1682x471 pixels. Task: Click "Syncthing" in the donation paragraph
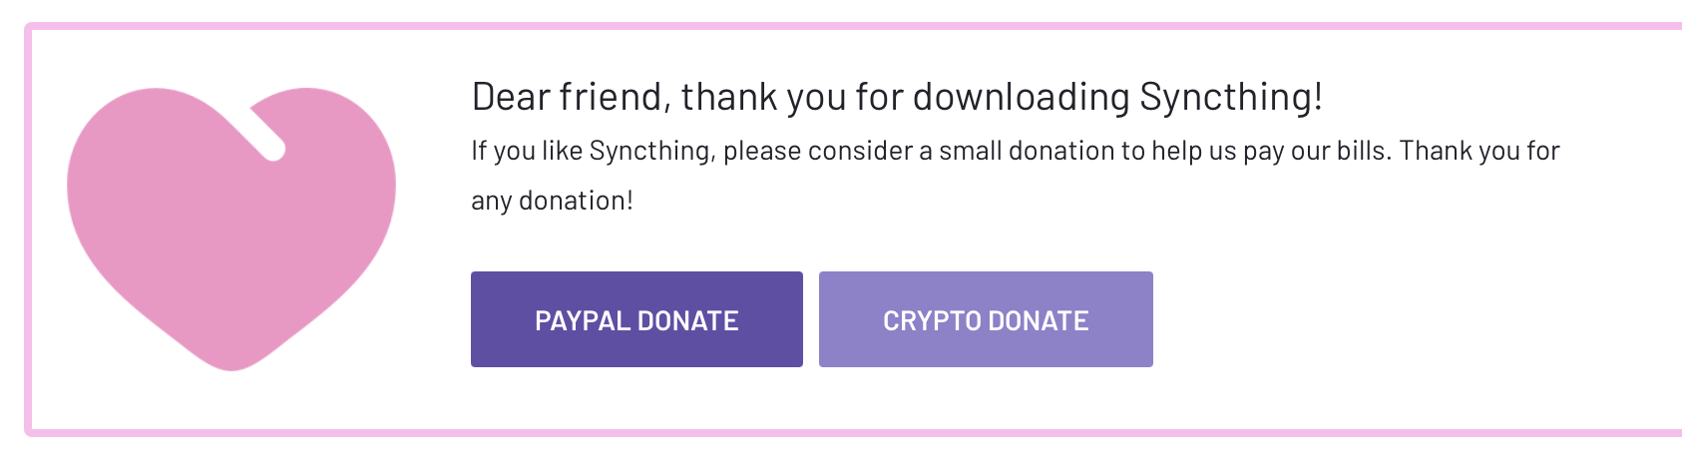[x=649, y=151]
